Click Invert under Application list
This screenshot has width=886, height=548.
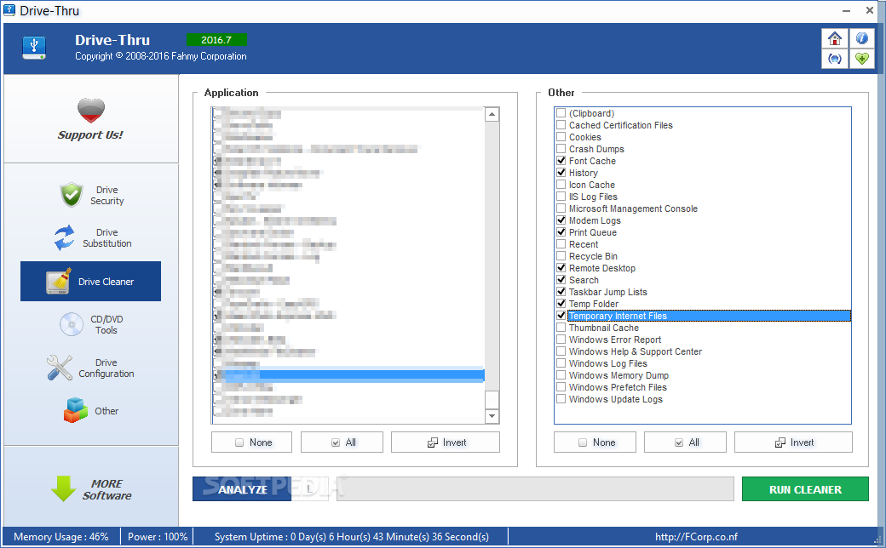point(446,442)
